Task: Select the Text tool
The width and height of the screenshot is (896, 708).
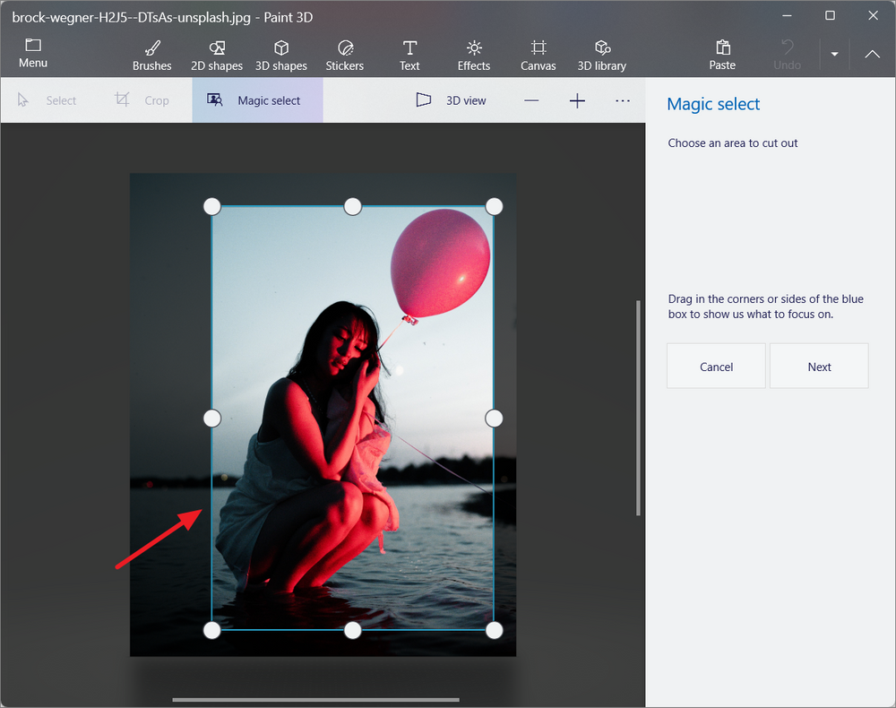Action: click(409, 54)
